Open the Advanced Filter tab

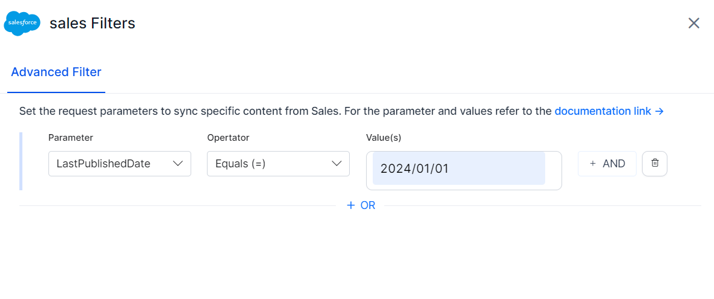tap(56, 72)
